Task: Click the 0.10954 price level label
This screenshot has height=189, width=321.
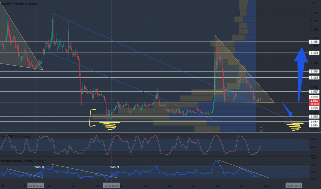Action: tap(314, 71)
